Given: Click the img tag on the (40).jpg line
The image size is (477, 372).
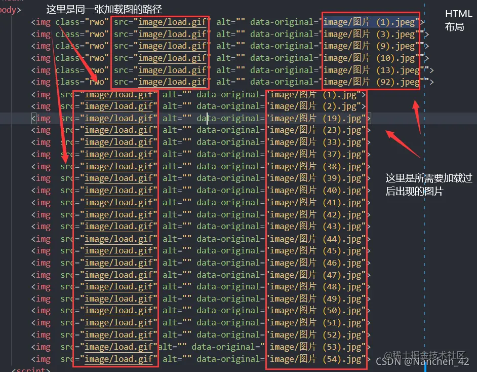Looking at the screenshot, I should [x=41, y=191].
